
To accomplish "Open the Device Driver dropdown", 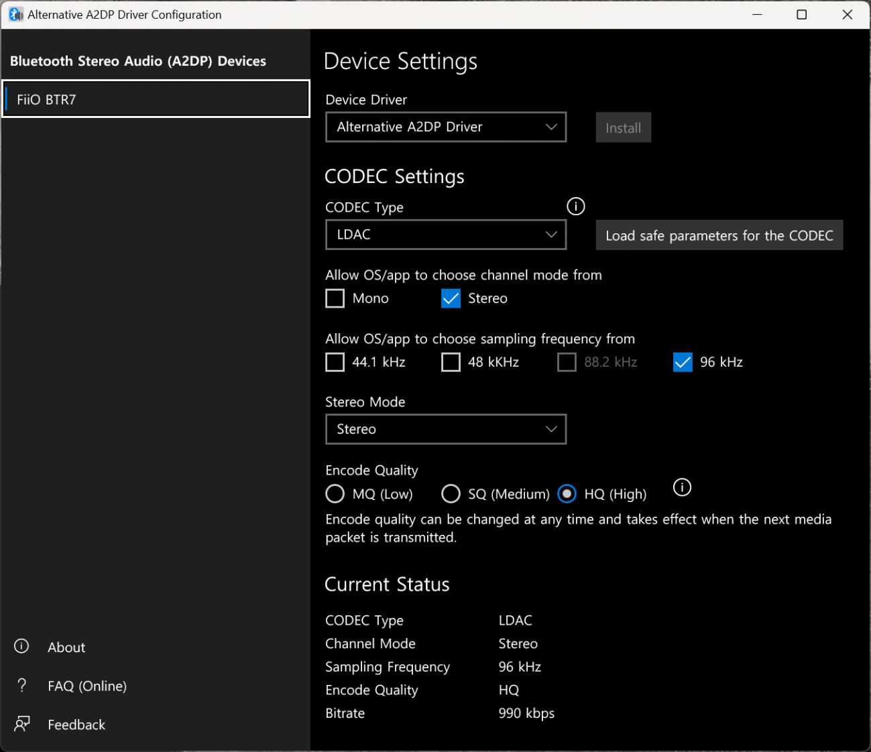I will point(446,127).
